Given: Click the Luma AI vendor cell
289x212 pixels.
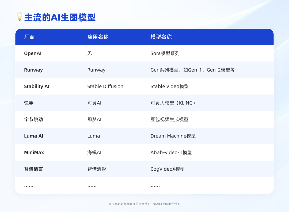Looking at the screenshot, I should pos(33,136).
